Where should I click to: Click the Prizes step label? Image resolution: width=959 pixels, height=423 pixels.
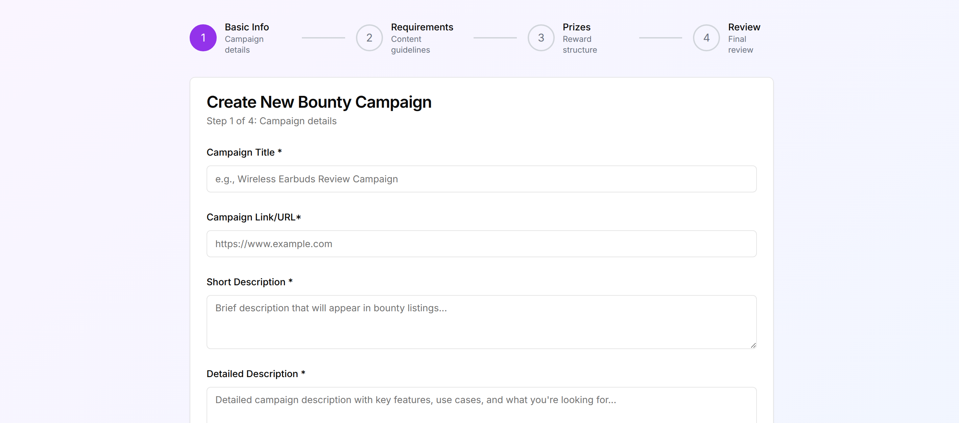point(576,27)
